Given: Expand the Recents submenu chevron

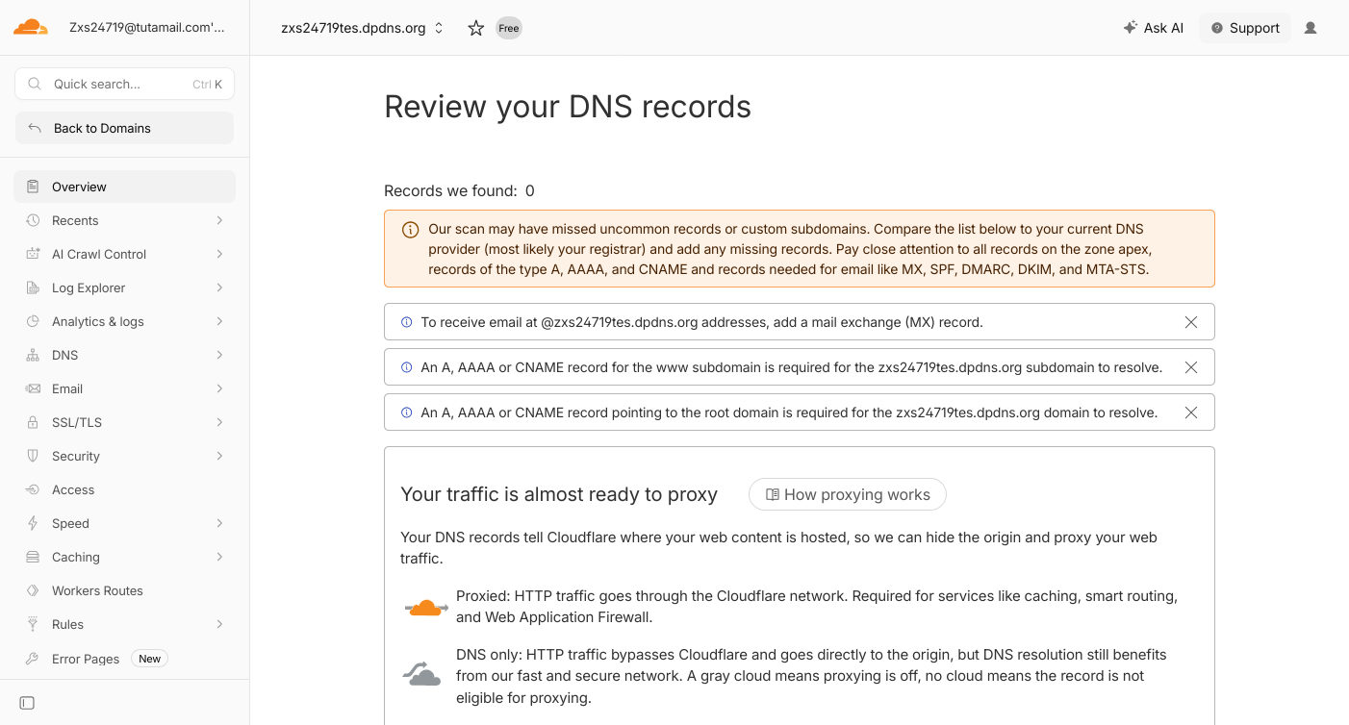Looking at the screenshot, I should (220, 220).
